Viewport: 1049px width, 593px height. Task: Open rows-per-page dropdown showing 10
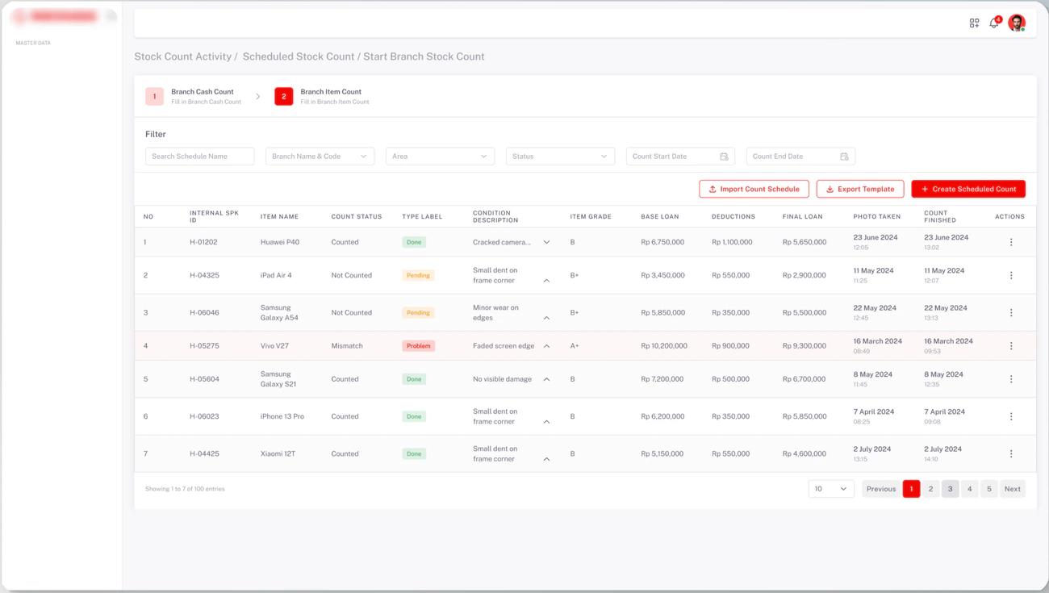[831, 489]
